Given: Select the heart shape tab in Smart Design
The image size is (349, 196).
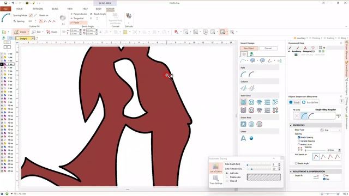Looking at the screenshot, I should 244,54.
